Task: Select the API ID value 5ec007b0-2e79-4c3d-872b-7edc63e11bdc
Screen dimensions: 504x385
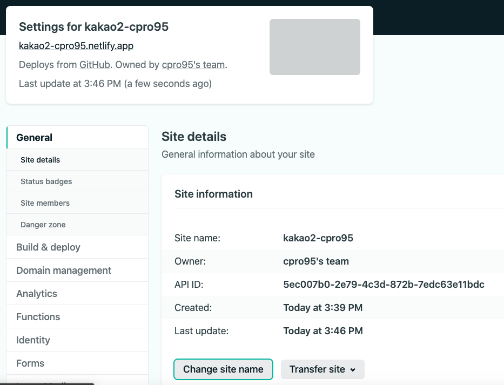Action: coord(384,285)
